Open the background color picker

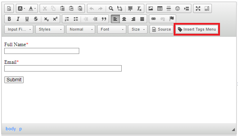click(x=21, y=8)
